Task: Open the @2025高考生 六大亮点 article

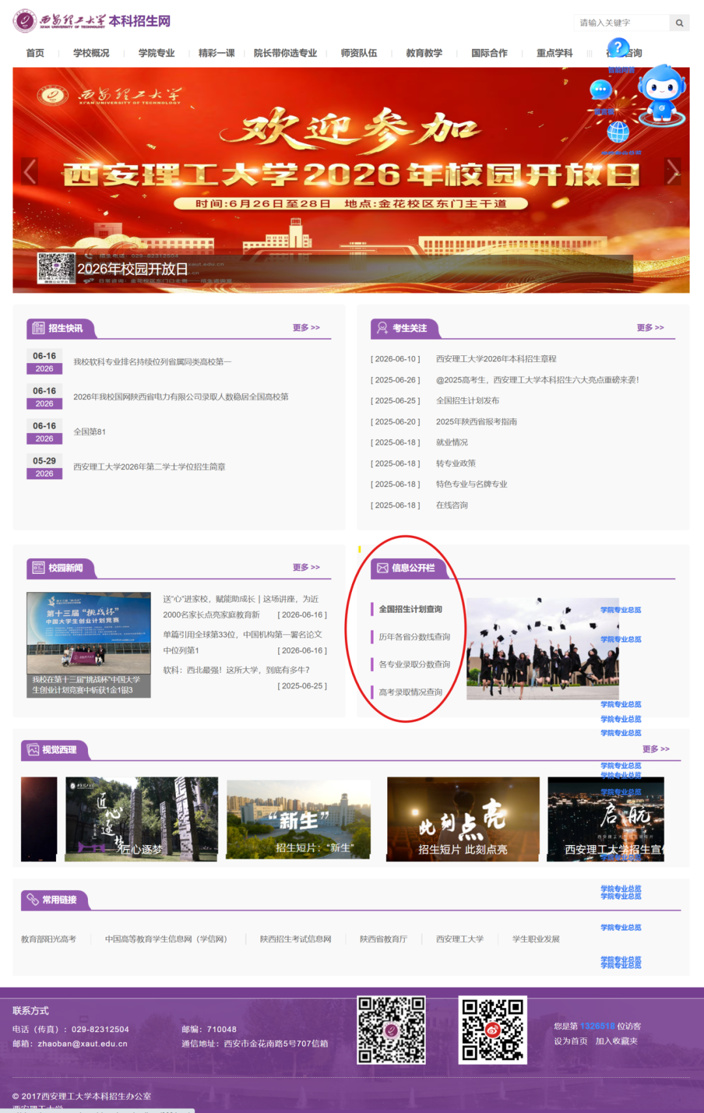Action: coord(538,380)
